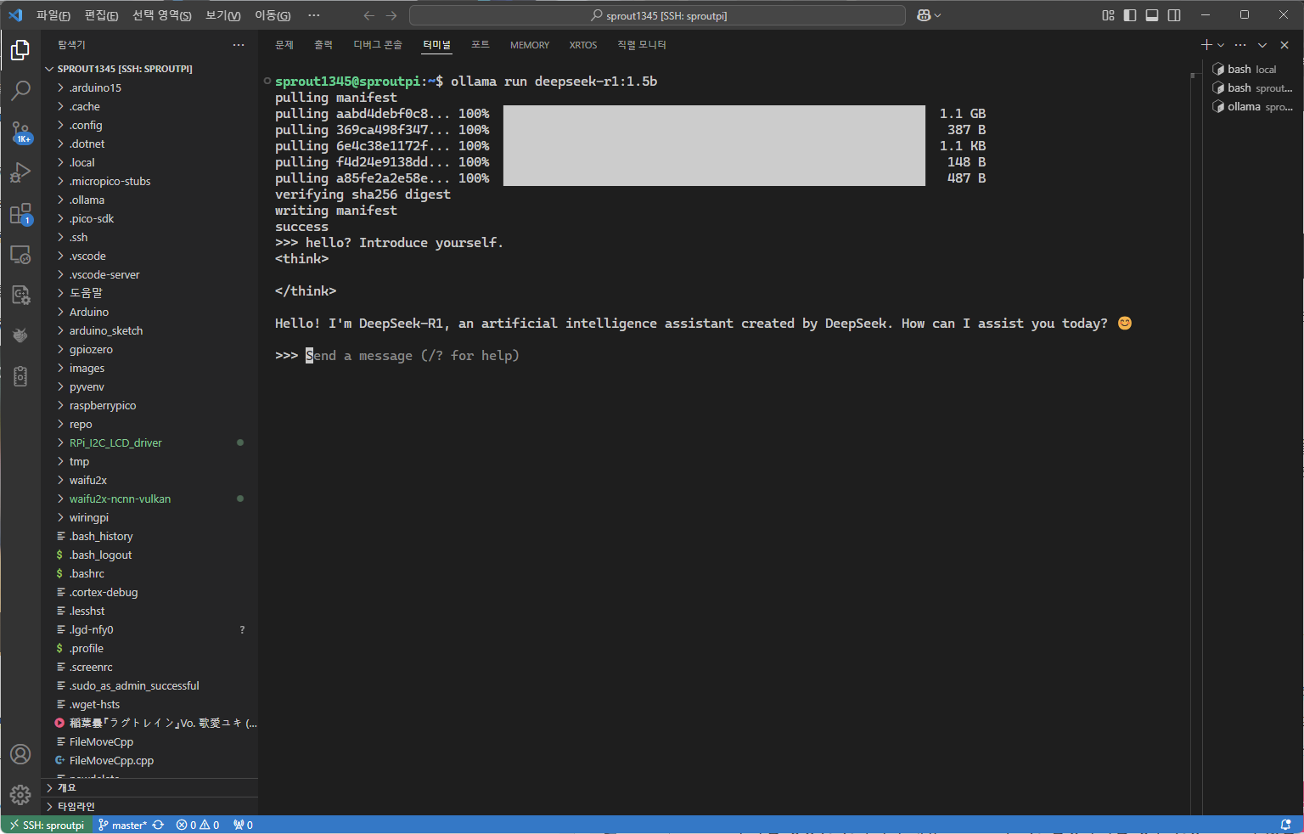Go back using the navigation arrow
Viewport: 1304px width, 834px height.
[x=368, y=15]
